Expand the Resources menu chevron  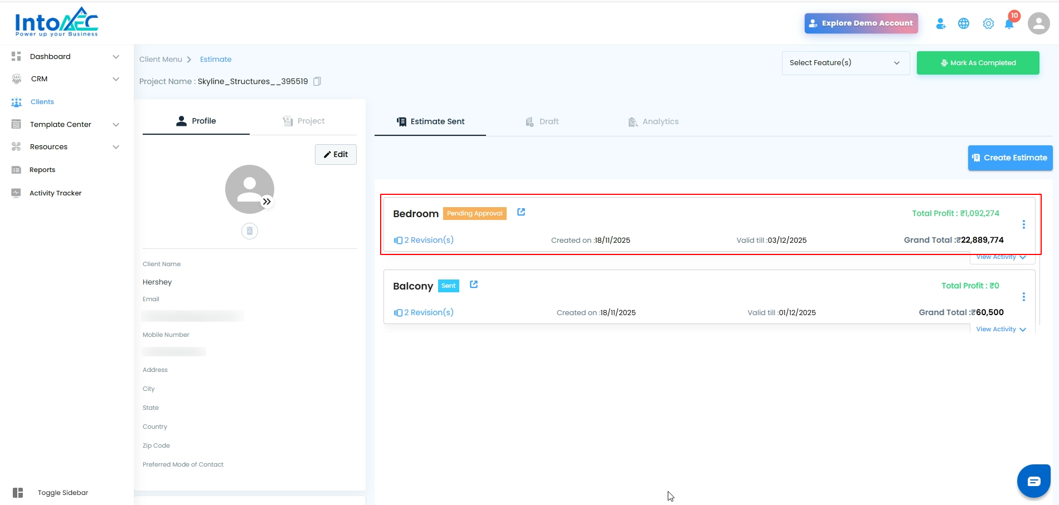point(116,147)
